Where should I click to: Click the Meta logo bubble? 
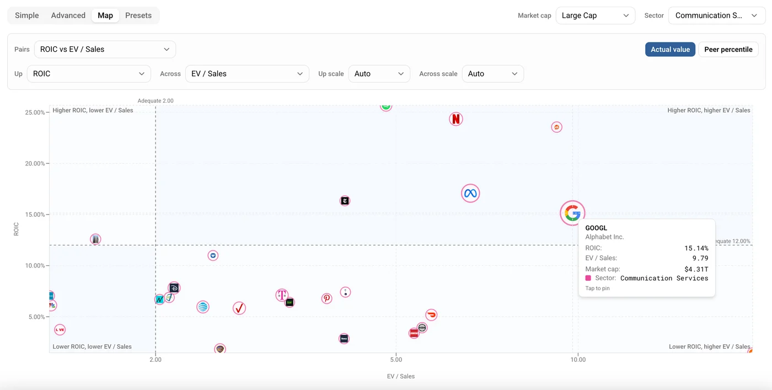tap(470, 193)
